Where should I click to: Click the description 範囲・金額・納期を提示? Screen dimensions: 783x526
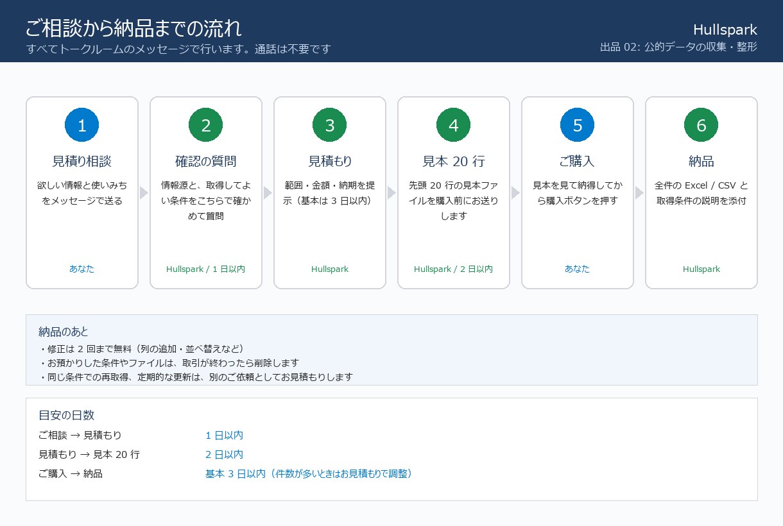point(330,192)
